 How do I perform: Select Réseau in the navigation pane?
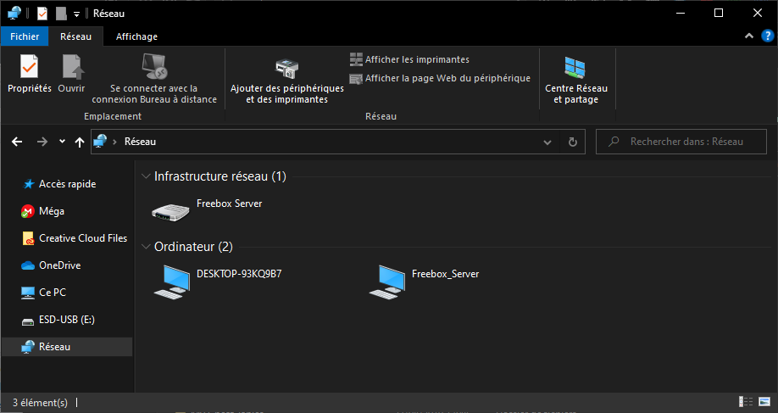(x=66, y=347)
